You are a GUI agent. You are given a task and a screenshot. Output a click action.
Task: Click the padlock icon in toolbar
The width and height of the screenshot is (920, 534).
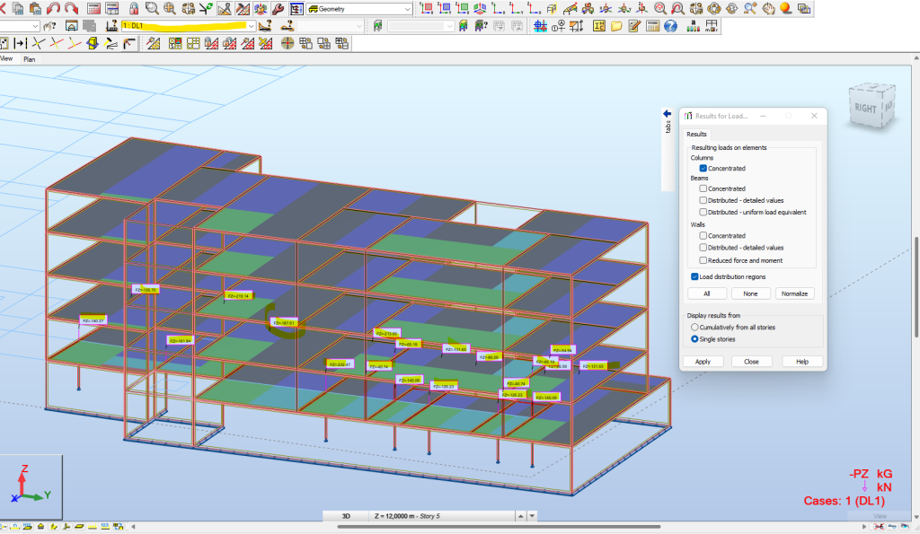pos(133,8)
